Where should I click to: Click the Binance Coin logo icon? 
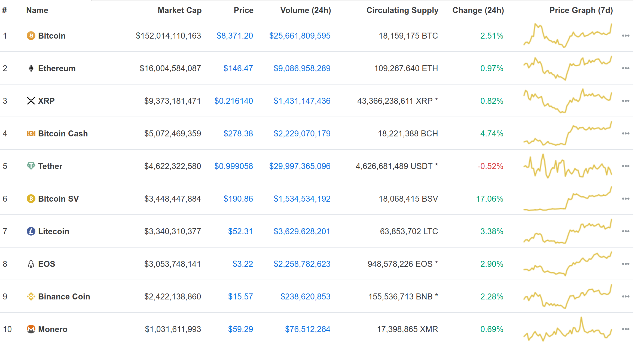coord(31,296)
